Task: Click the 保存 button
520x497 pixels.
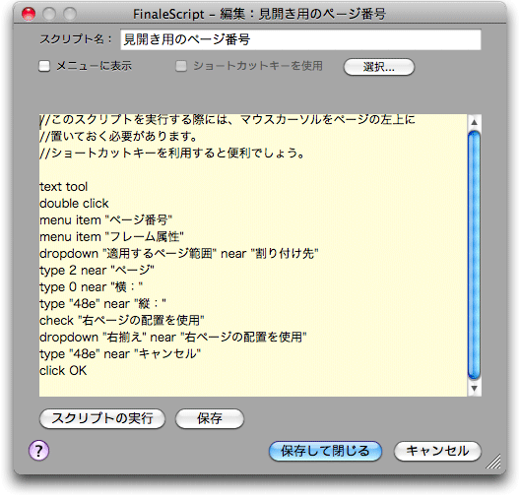Action: tap(210, 418)
